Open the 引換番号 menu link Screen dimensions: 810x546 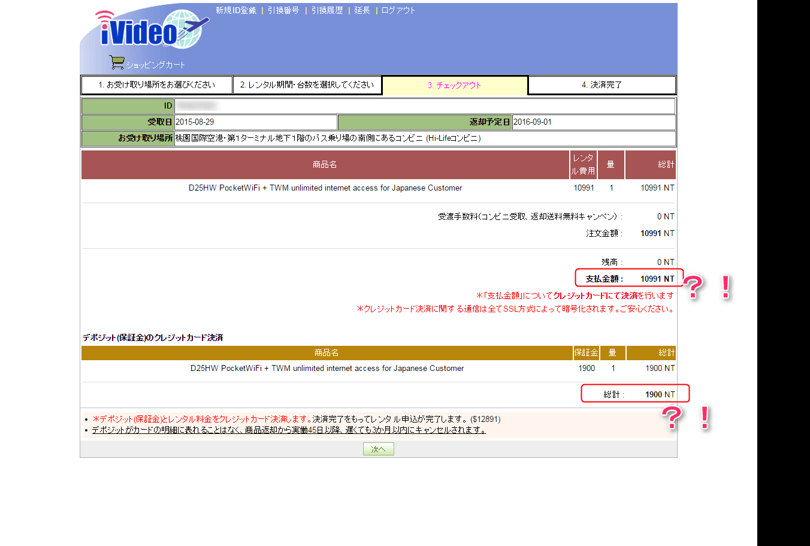pyautogui.click(x=283, y=10)
